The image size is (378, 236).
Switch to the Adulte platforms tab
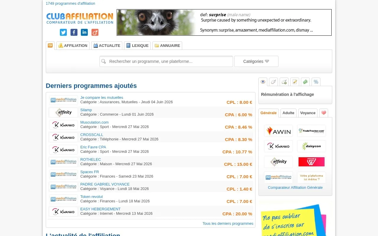(x=289, y=113)
